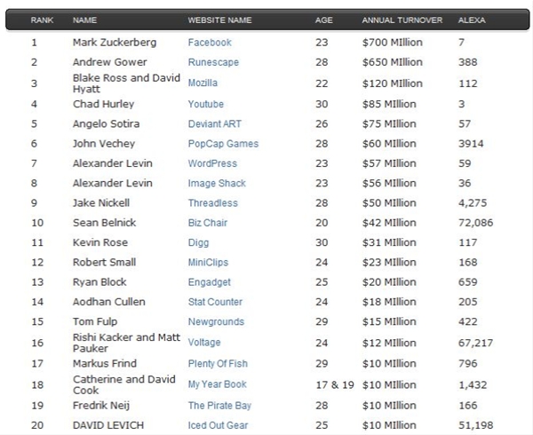Select the ALEXA column header
The image size is (533, 435).
tap(472, 20)
